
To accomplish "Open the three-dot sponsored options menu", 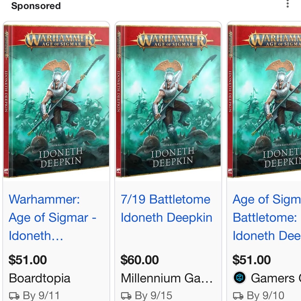I will pyautogui.click(x=288, y=4).
